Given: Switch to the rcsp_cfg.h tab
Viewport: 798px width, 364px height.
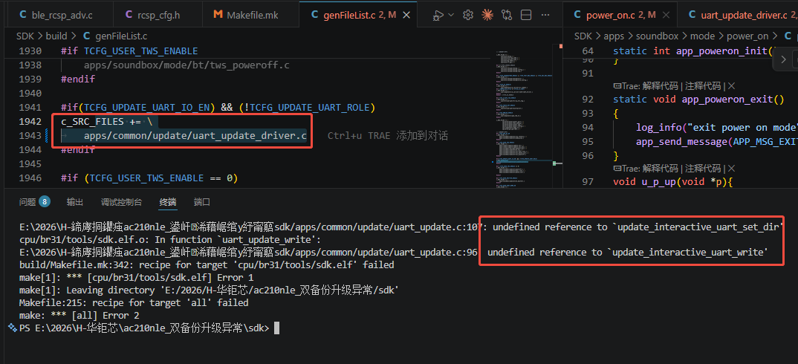Looking at the screenshot, I should [157, 16].
